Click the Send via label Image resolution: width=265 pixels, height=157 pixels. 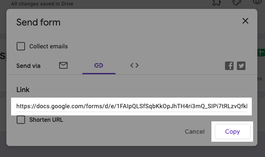pyautogui.click(x=28, y=66)
